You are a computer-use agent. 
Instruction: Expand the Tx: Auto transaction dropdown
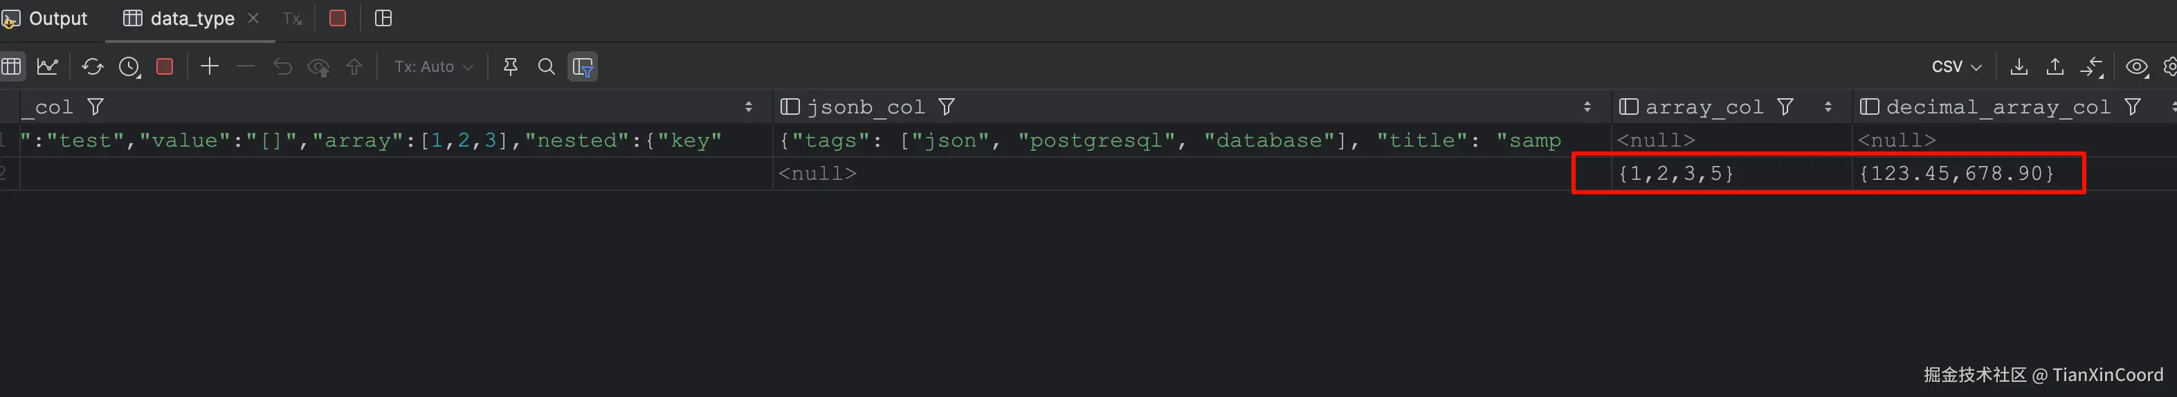tap(432, 66)
